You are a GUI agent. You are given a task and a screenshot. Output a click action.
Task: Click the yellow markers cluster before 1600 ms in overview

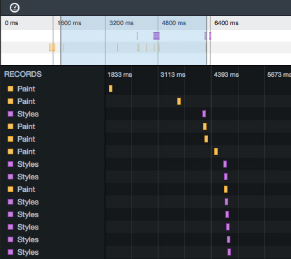point(52,47)
